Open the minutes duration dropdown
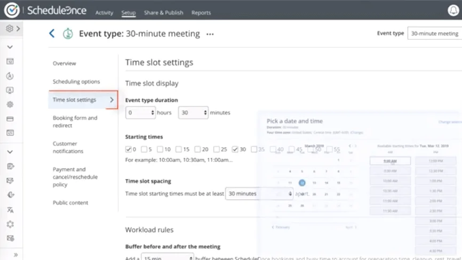Image resolution: width=462 pixels, height=260 pixels. tap(193, 112)
